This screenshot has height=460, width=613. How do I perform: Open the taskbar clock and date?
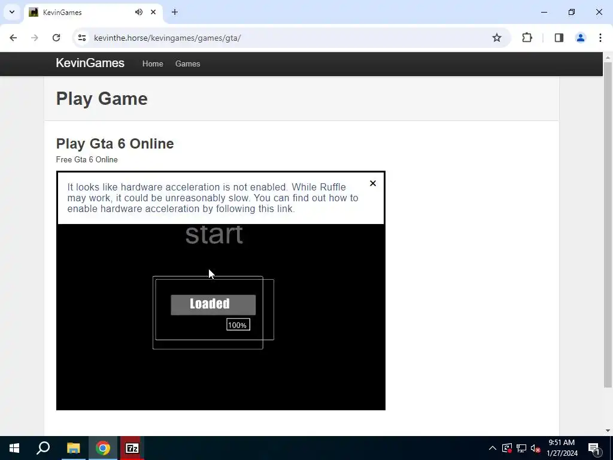[x=562, y=448]
